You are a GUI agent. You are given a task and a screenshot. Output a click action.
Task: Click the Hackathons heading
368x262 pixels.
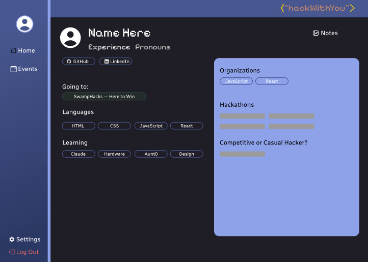pyautogui.click(x=237, y=105)
